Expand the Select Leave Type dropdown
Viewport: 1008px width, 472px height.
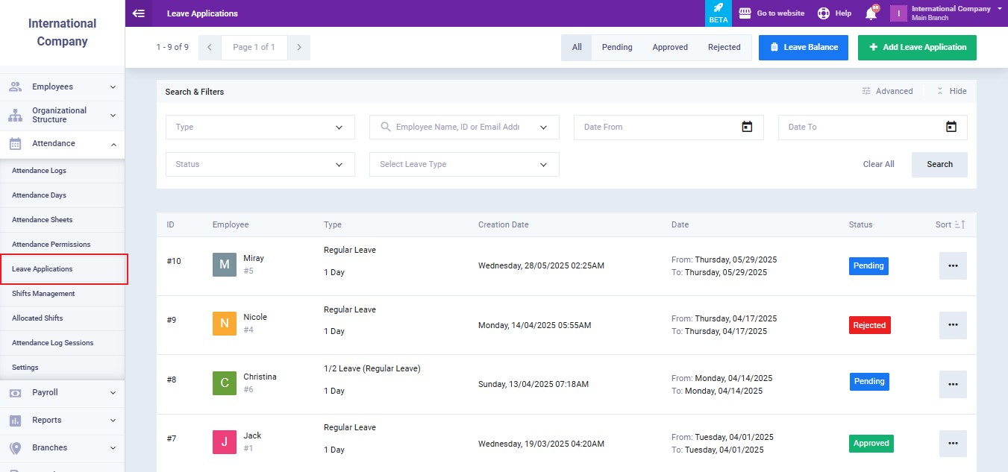point(463,164)
